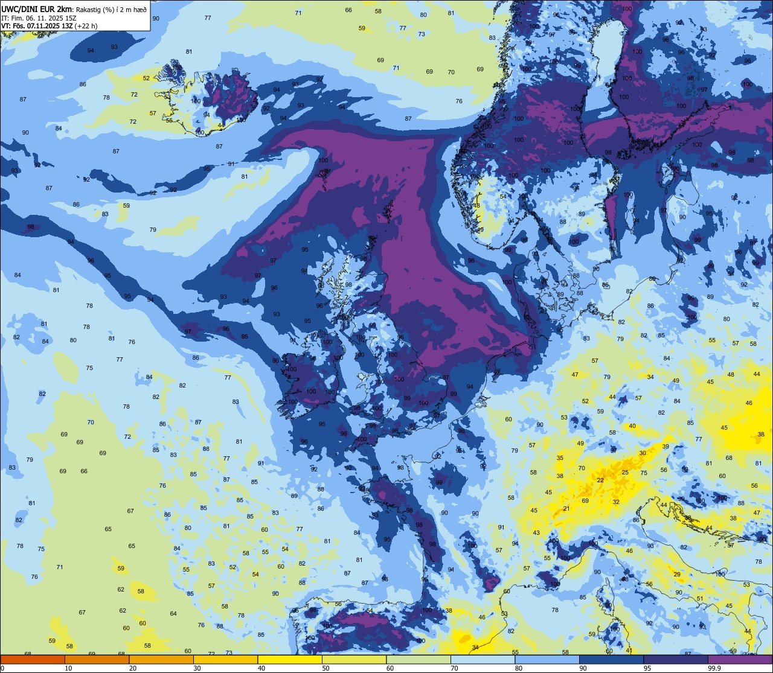Select the legend tick label 50
773x673 pixels.
click(x=326, y=668)
